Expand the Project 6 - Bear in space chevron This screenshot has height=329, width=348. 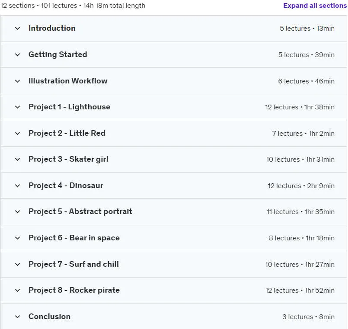(18, 238)
